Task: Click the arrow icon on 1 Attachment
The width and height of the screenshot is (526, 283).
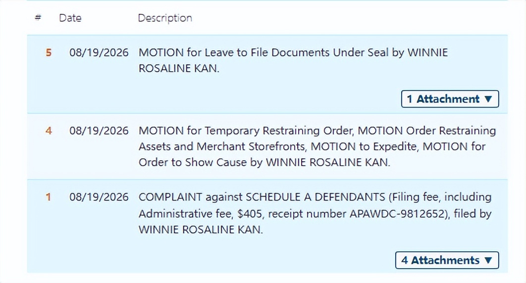Action: click(488, 99)
